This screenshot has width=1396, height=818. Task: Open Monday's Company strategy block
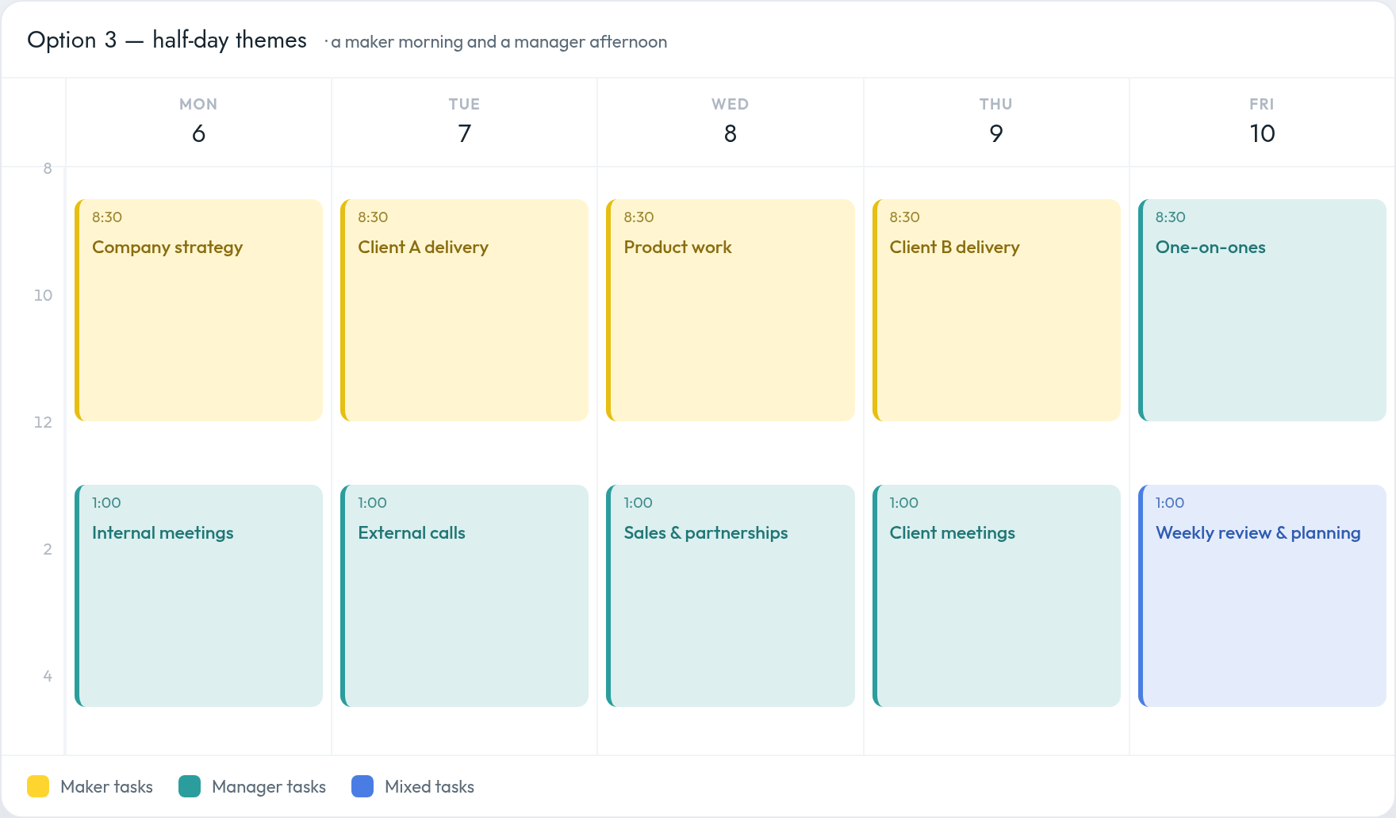point(198,310)
